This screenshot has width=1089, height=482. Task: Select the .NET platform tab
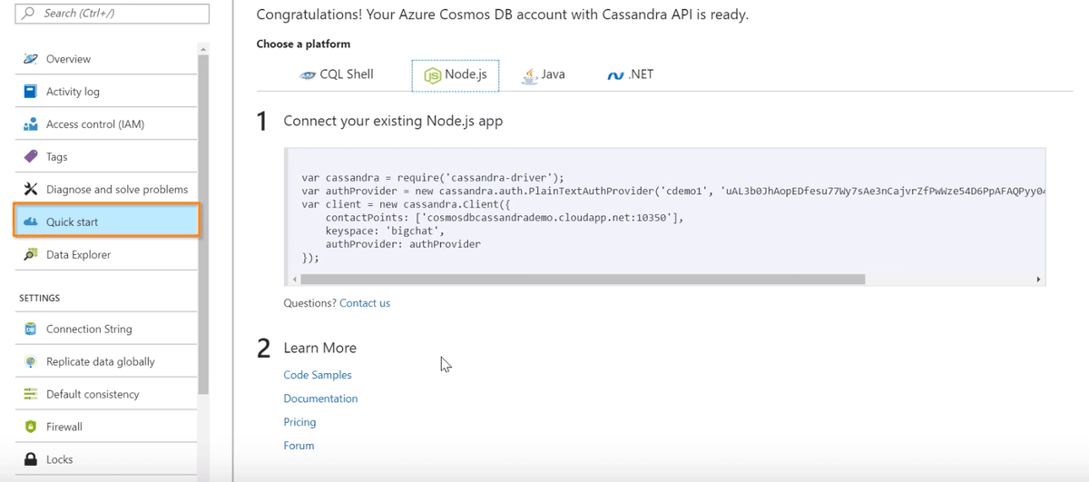[x=631, y=75]
